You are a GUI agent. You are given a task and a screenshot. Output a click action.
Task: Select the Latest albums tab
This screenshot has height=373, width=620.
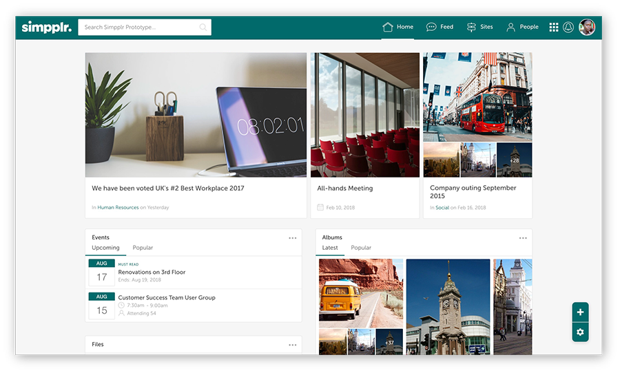(330, 248)
